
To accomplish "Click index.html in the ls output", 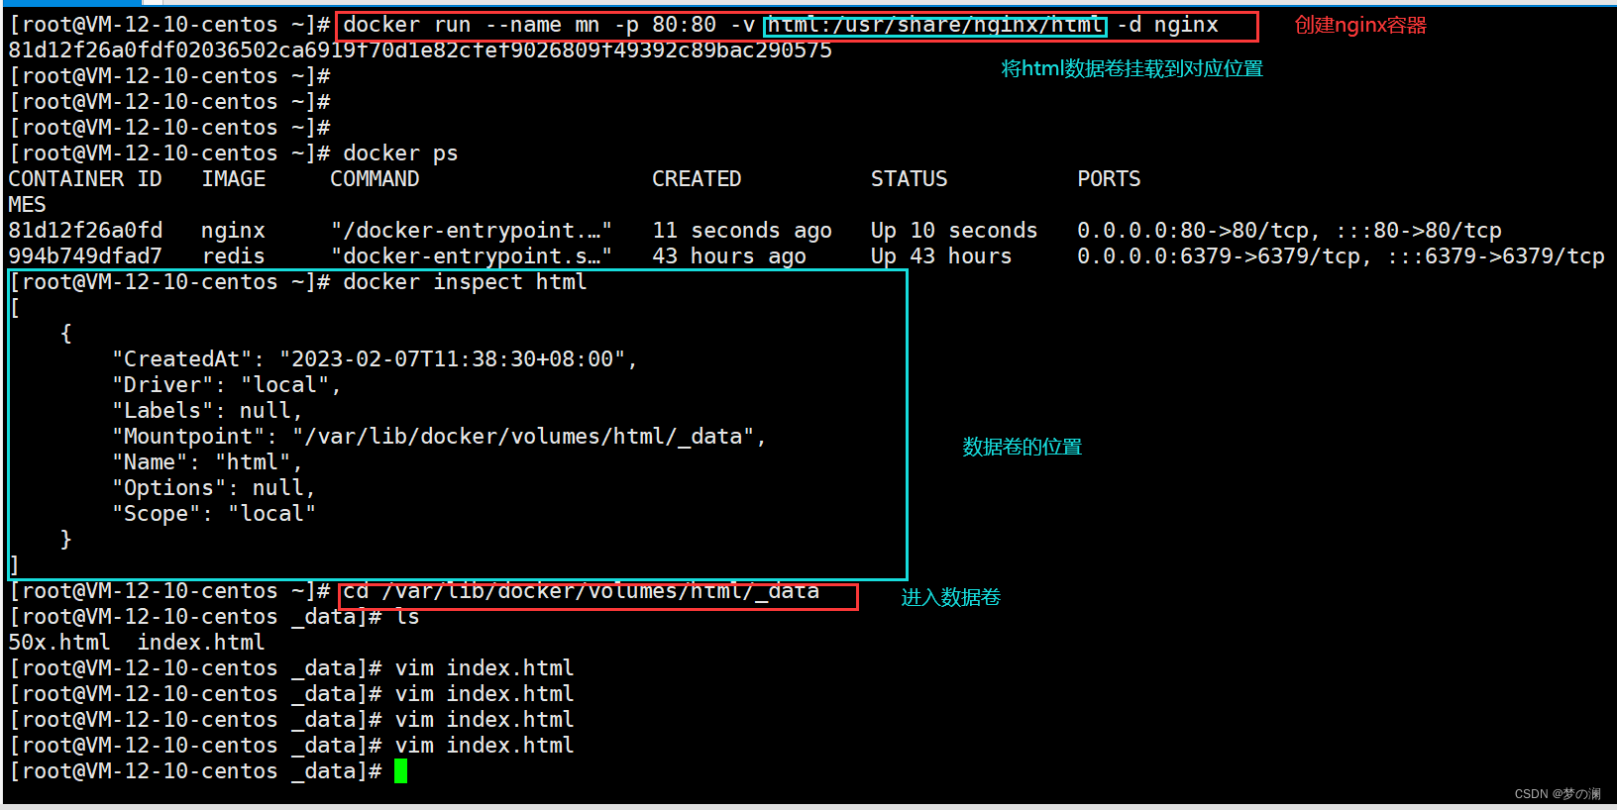I will pyautogui.click(x=201, y=643).
